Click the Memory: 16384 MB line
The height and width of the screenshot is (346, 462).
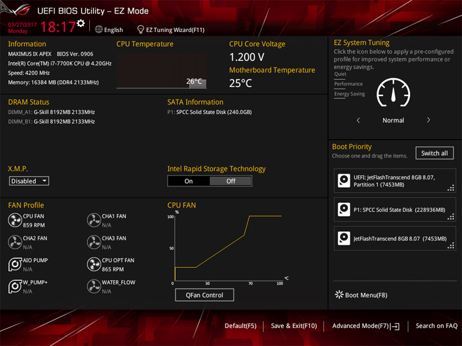53,83
